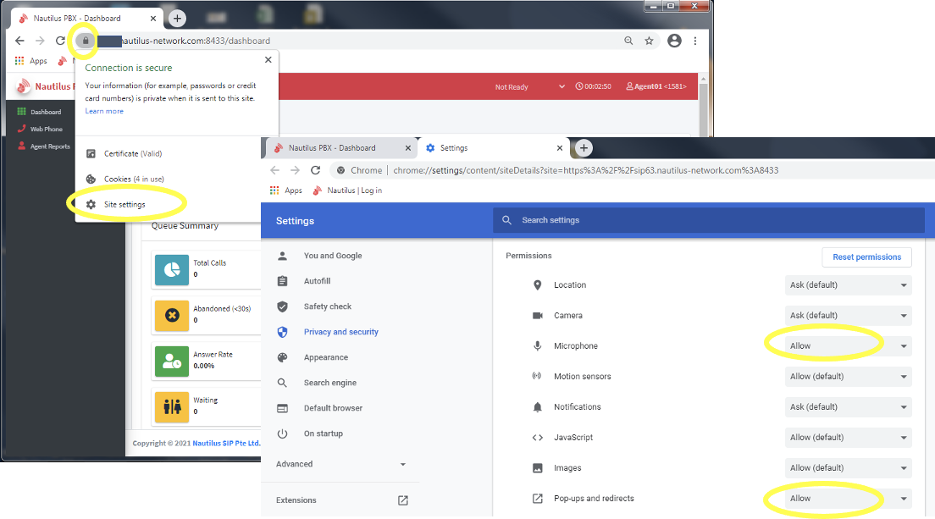Click the zoom magnifier icon in the address bar
The height and width of the screenshot is (519, 935).
coord(628,41)
